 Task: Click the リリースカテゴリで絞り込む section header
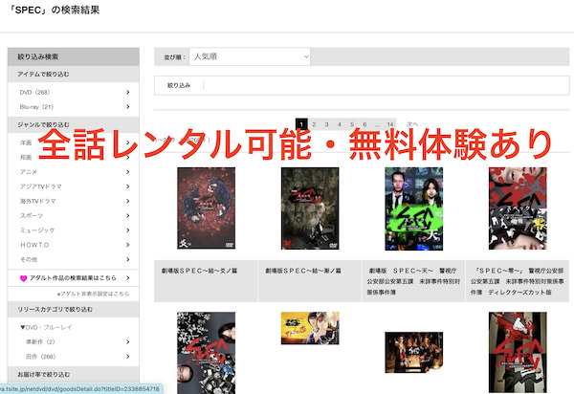(x=74, y=310)
